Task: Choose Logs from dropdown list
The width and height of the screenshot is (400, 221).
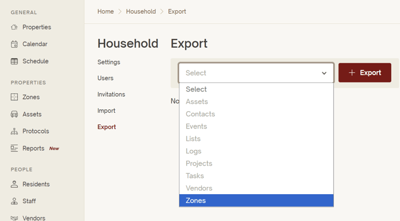Action: tap(256, 151)
